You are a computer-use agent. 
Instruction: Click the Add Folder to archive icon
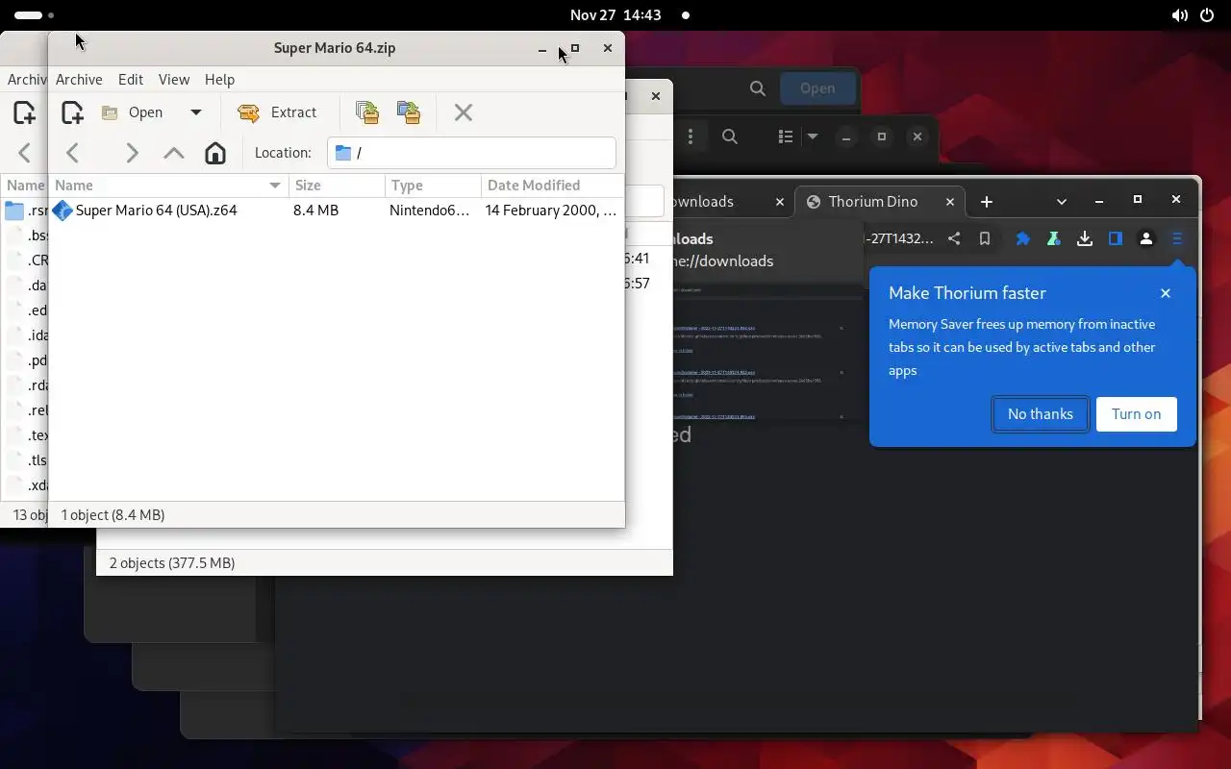coord(409,112)
